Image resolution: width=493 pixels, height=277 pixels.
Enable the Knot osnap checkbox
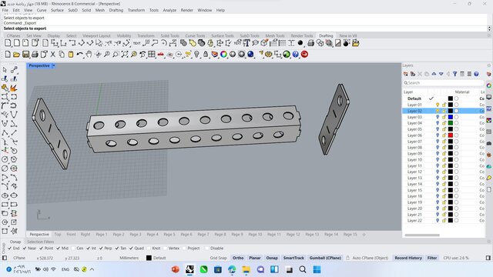pos(149,248)
